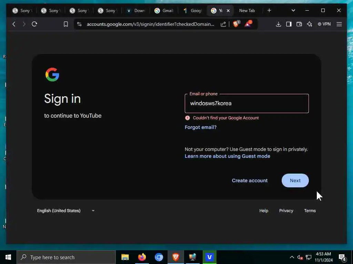The width and height of the screenshot is (353, 264).
Task: Reload the current page
Action: coord(34,24)
